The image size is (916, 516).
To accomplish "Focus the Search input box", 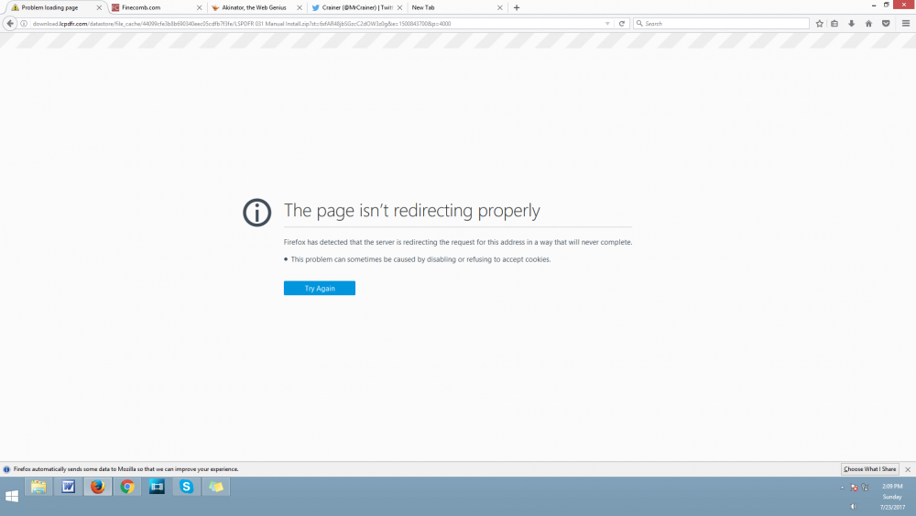I will coord(722,24).
